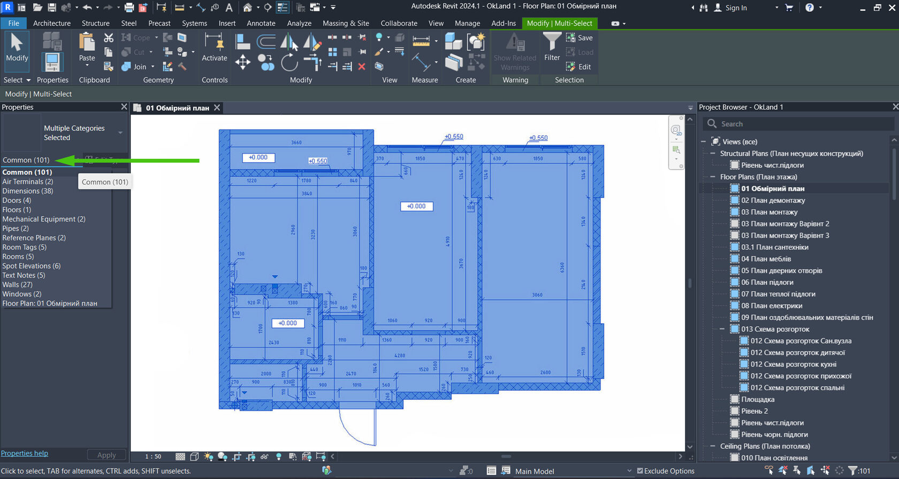The image size is (899, 479).
Task: Open the Architecture ribbon tab
Action: 51,23
